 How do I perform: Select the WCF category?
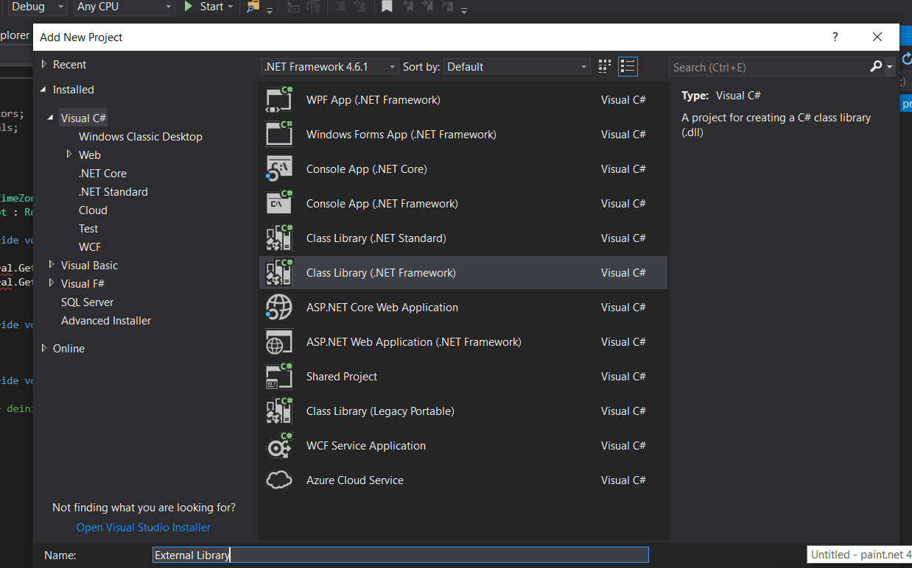[90, 246]
